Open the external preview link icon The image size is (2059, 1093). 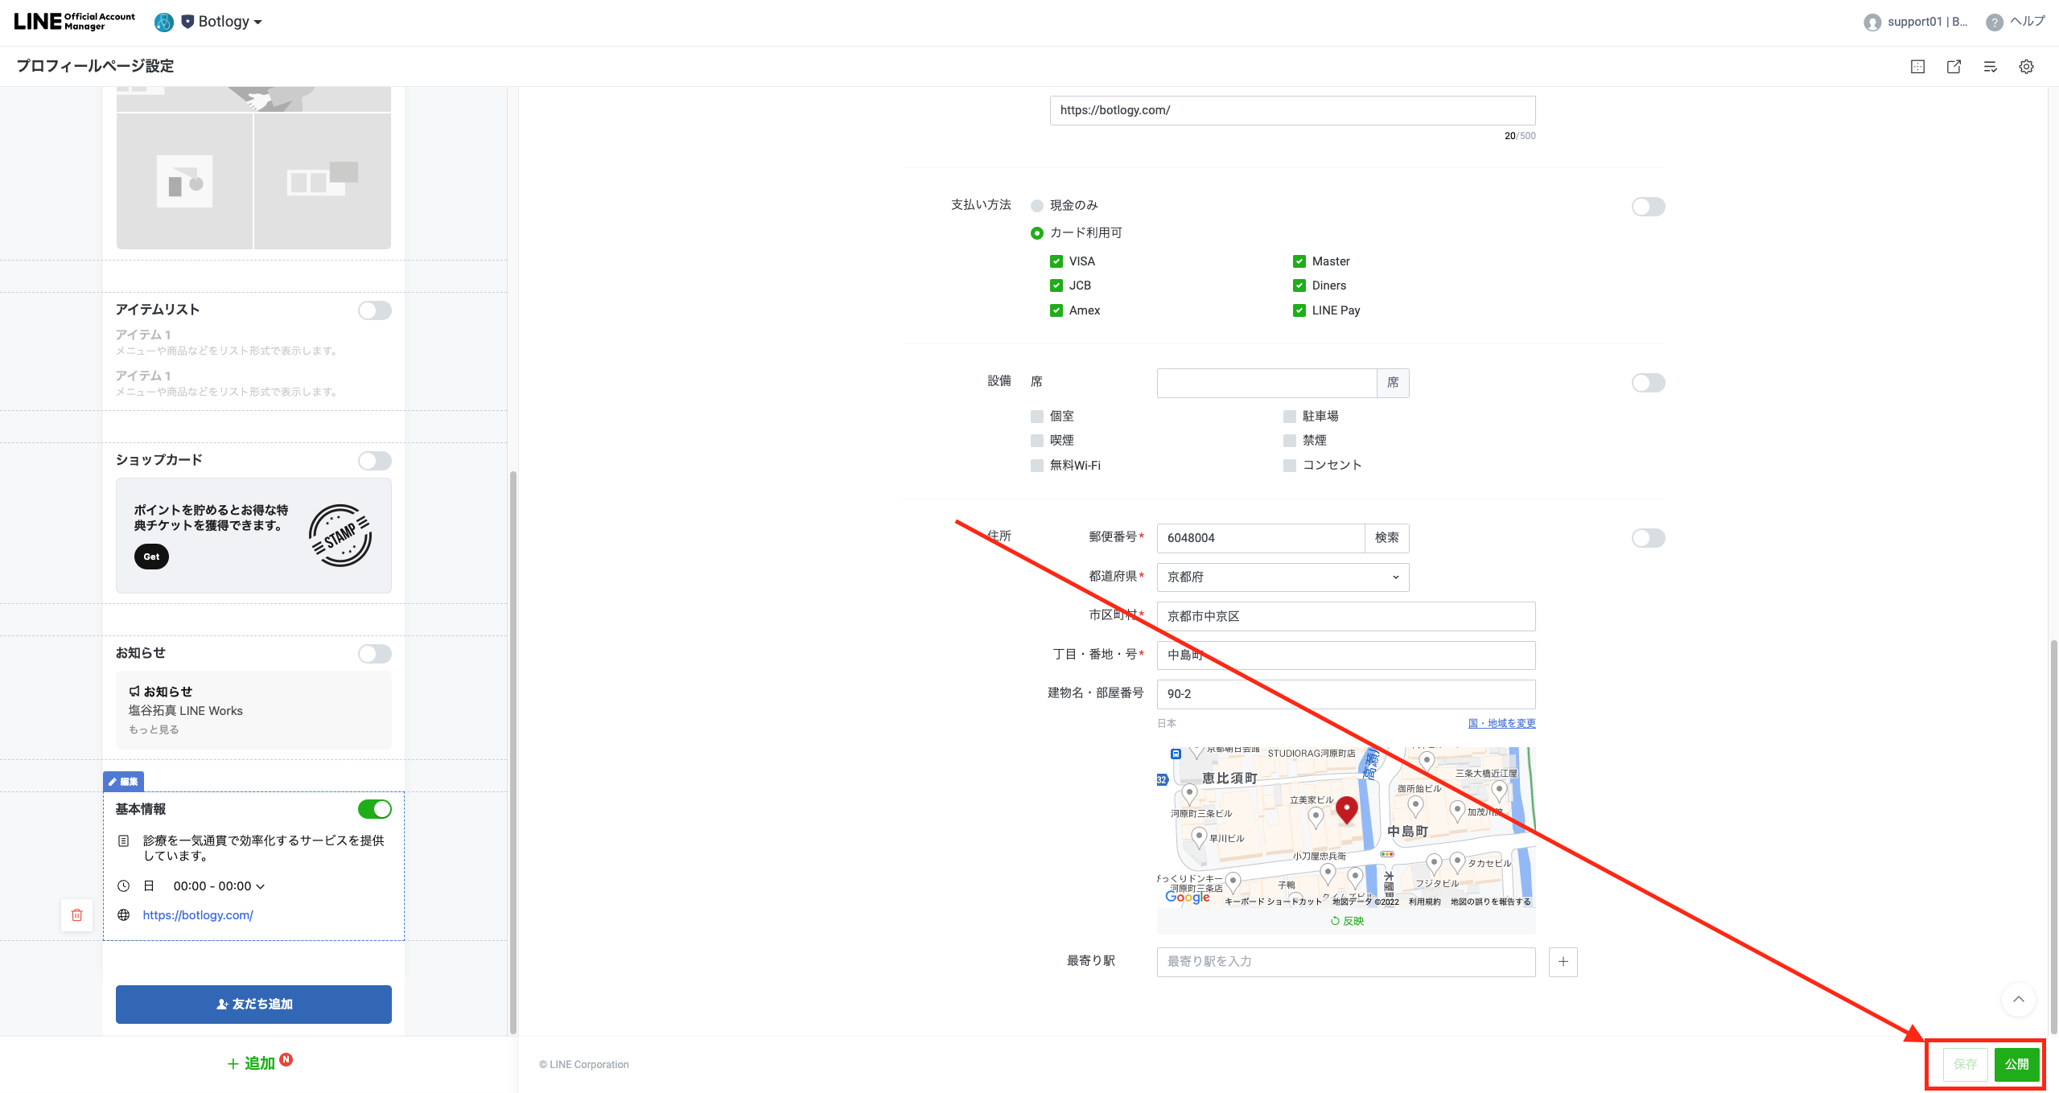(x=1954, y=67)
